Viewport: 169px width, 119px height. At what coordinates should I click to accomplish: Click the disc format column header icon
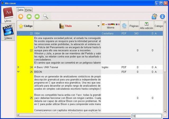click(124, 26)
